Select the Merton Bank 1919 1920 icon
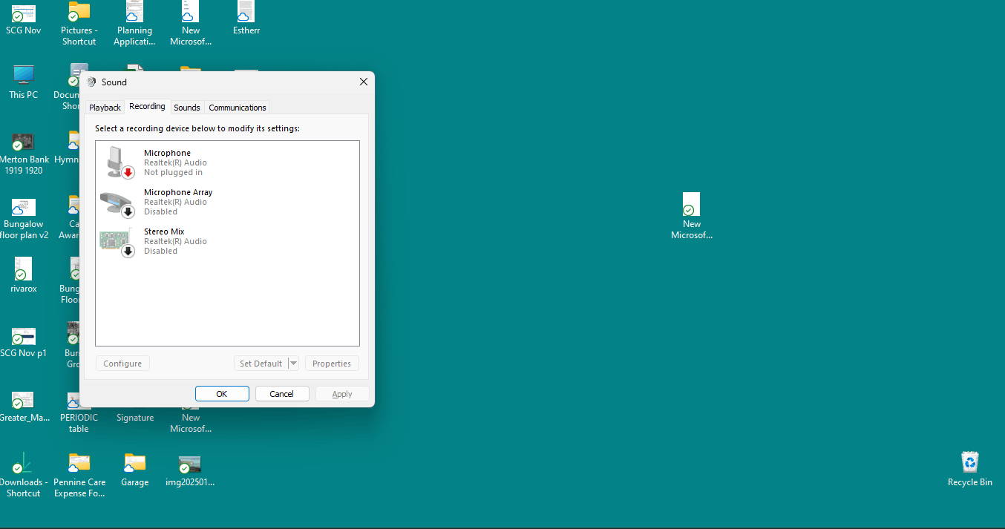The height and width of the screenshot is (529, 1005). coord(23,141)
